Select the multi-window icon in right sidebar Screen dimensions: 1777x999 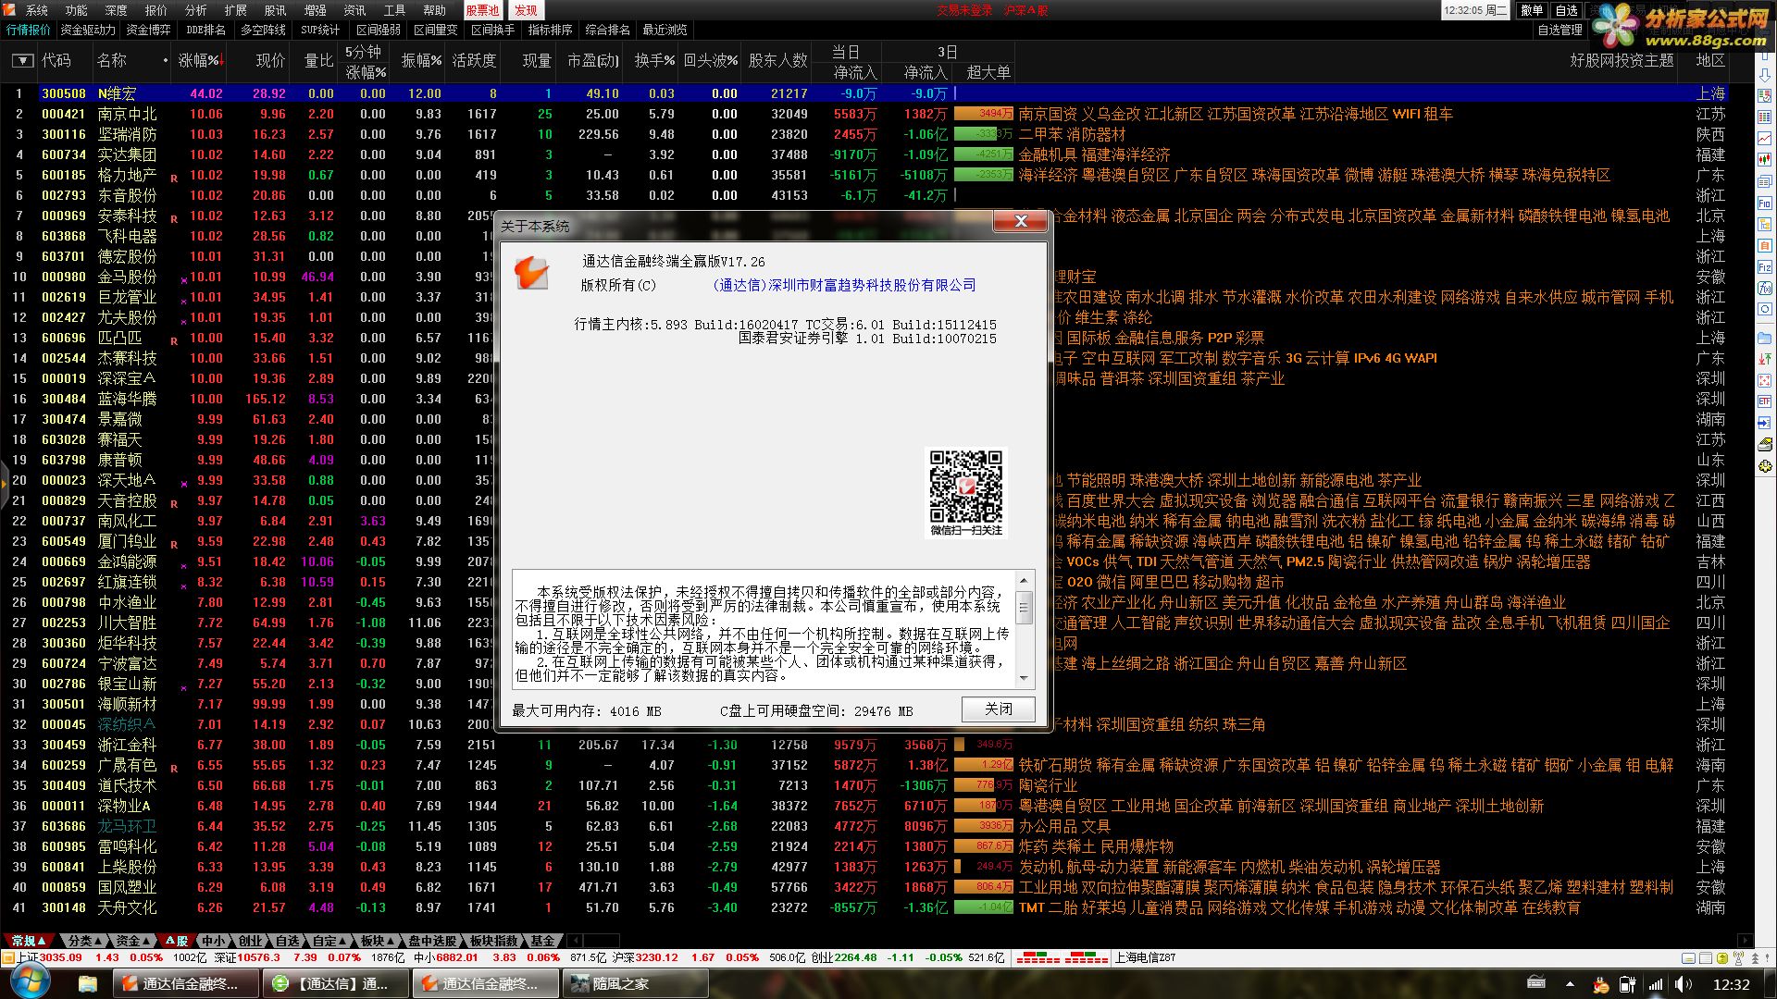click(x=1765, y=181)
